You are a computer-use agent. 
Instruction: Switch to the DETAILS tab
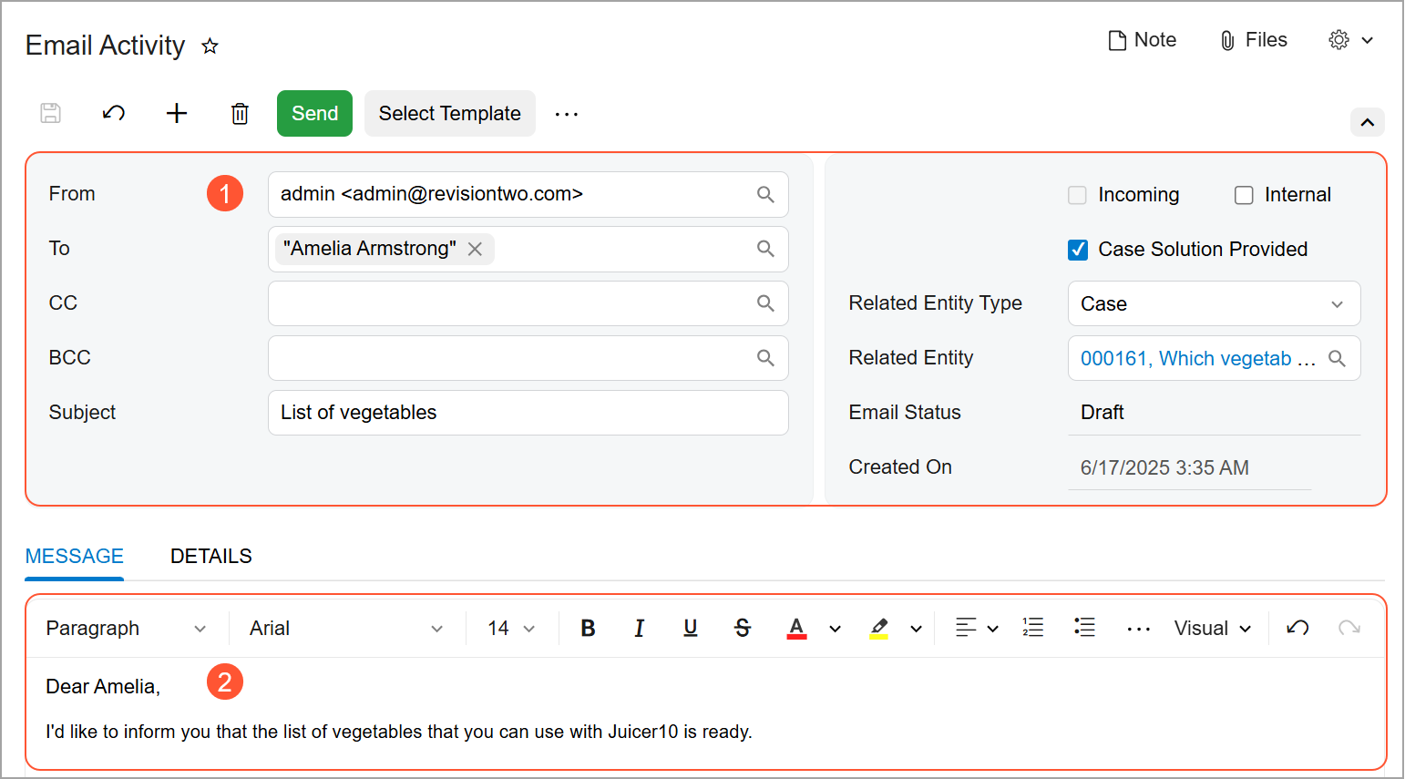tap(211, 556)
